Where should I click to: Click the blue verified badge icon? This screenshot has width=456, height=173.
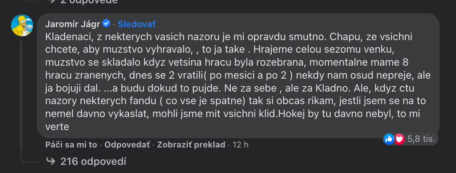(x=106, y=23)
